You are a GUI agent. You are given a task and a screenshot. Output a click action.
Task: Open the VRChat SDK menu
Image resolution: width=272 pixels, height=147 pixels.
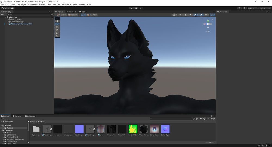tap(67, 5)
